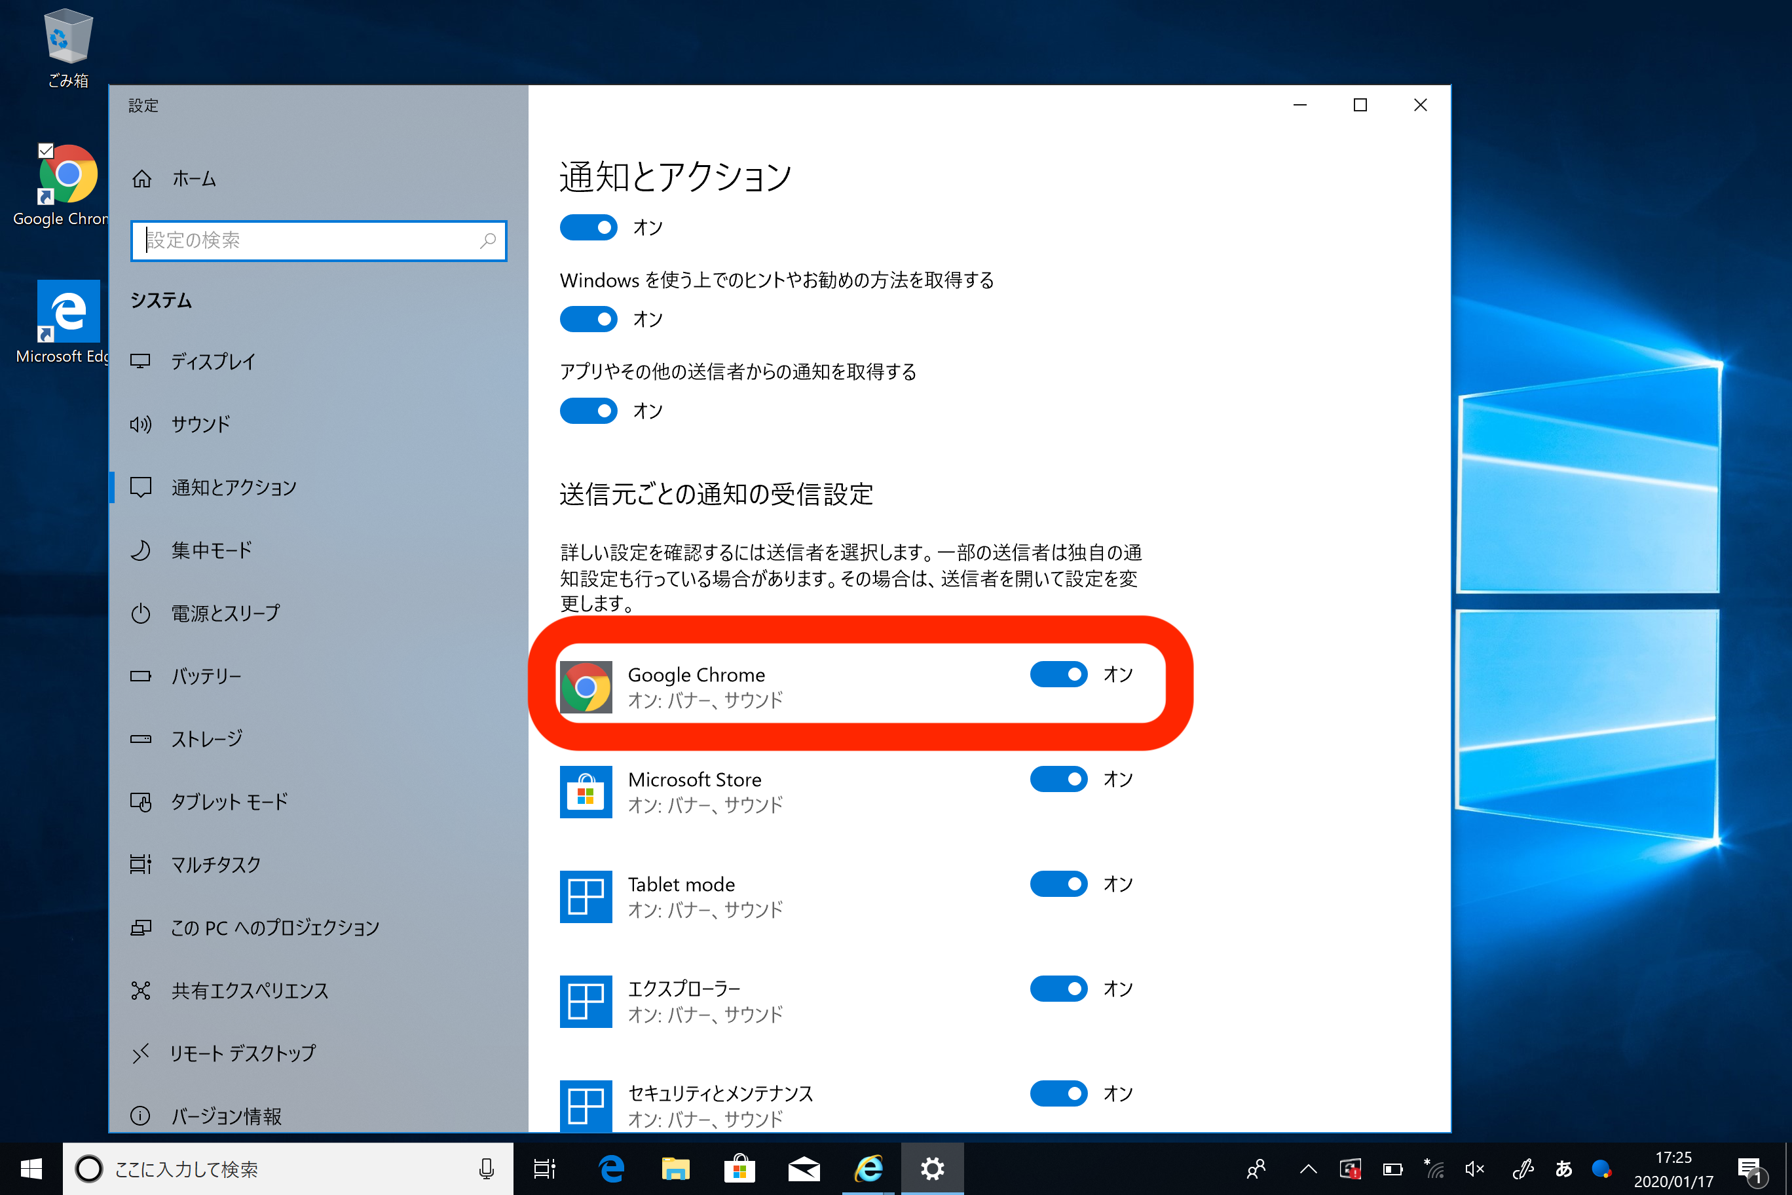The width and height of the screenshot is (1792, 1195).
Task: Open the clock showing 17:25 2020/01/17
Action: [x=1673, y=1169]
